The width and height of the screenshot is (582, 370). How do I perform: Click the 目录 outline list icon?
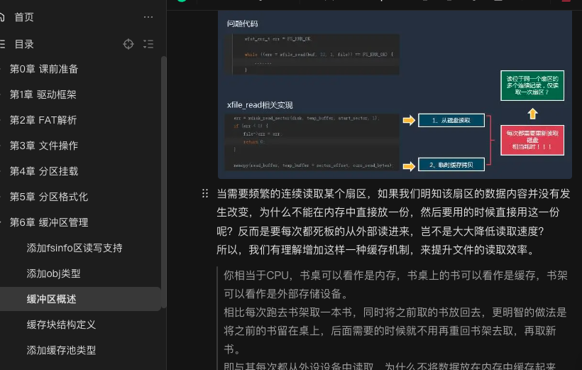click(3, 44)
